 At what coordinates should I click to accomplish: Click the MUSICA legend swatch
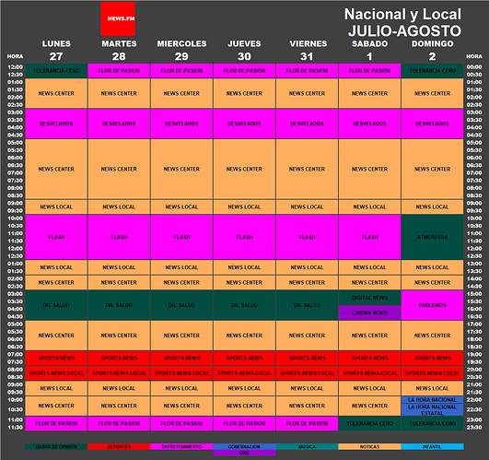point(307,447)
